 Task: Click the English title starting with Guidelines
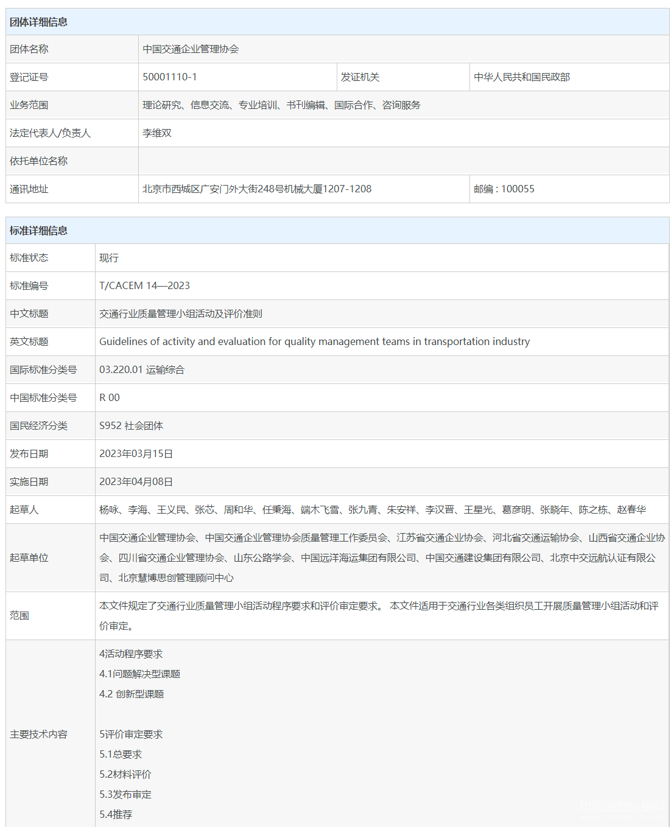(x=314, y=342)
